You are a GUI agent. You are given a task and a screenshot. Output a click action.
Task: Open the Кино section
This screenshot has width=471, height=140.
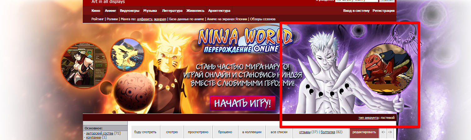pyautogui.click(x=96, y=11)
